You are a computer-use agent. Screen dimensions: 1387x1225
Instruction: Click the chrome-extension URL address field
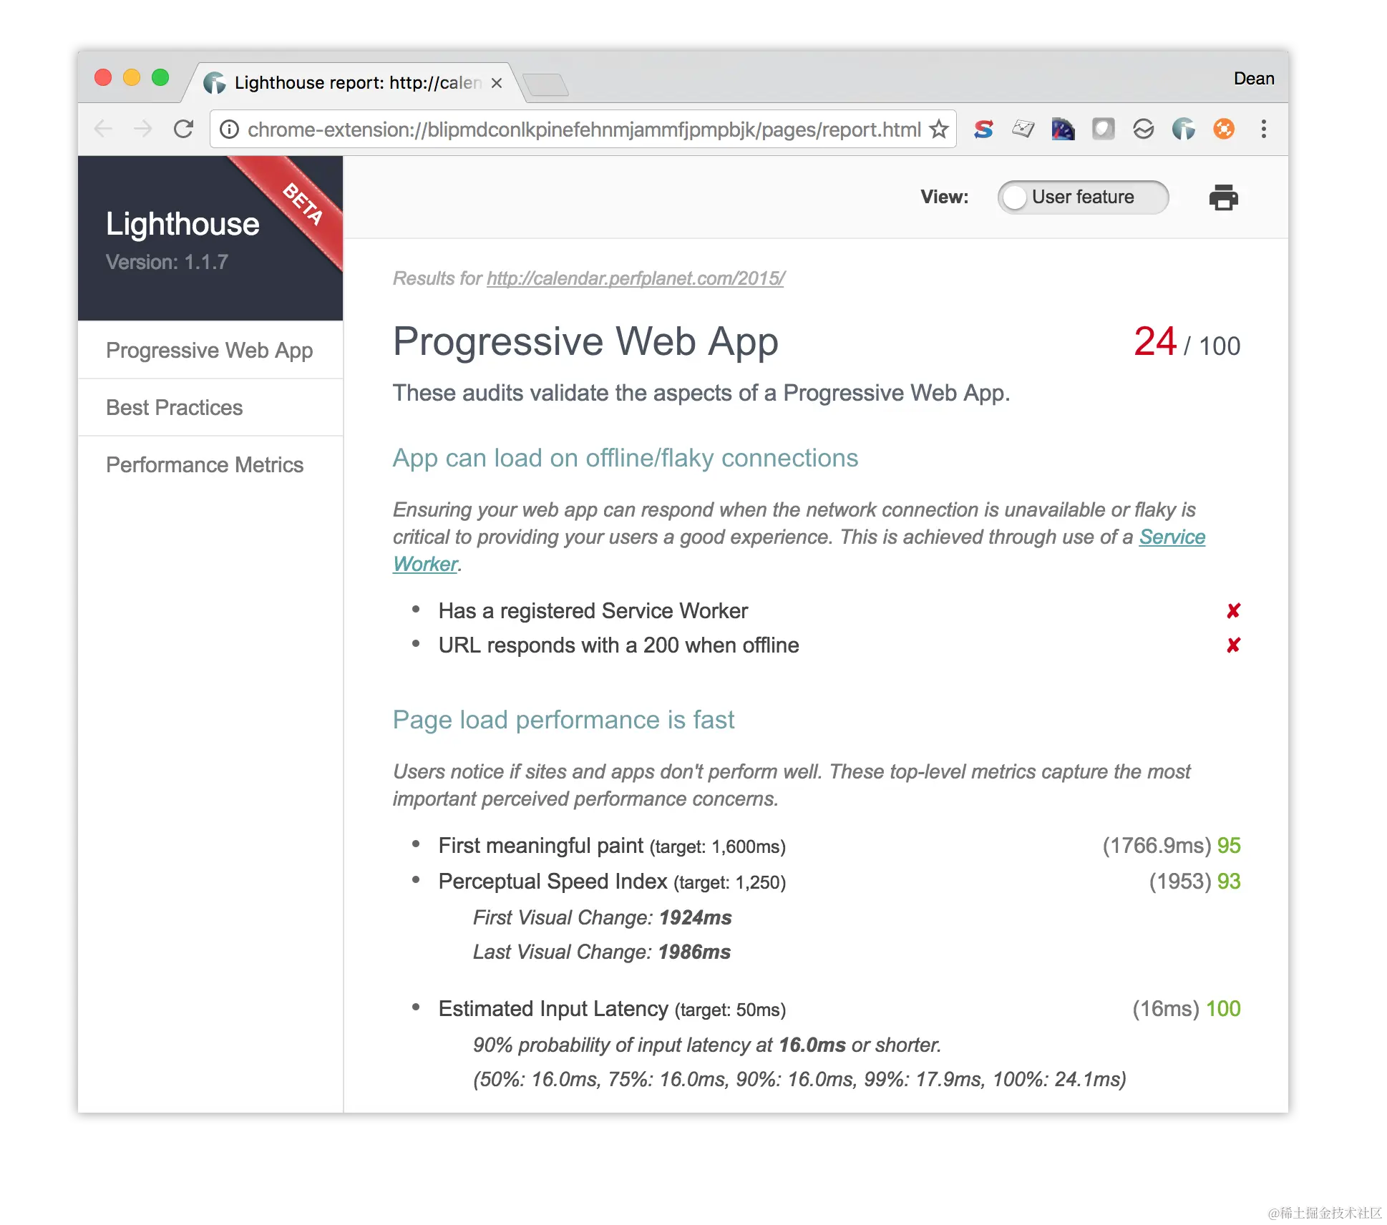(x=583, y=130)
